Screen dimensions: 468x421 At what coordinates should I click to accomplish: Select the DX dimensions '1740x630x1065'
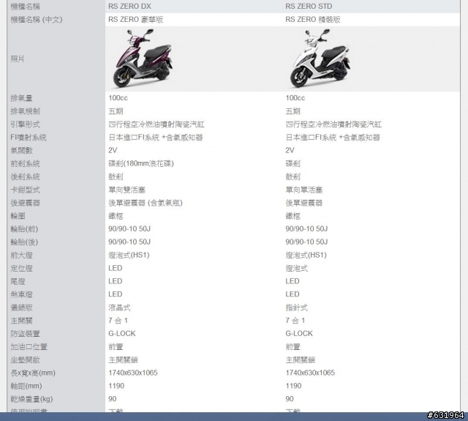pyautogui.click(x=133, y=373)
